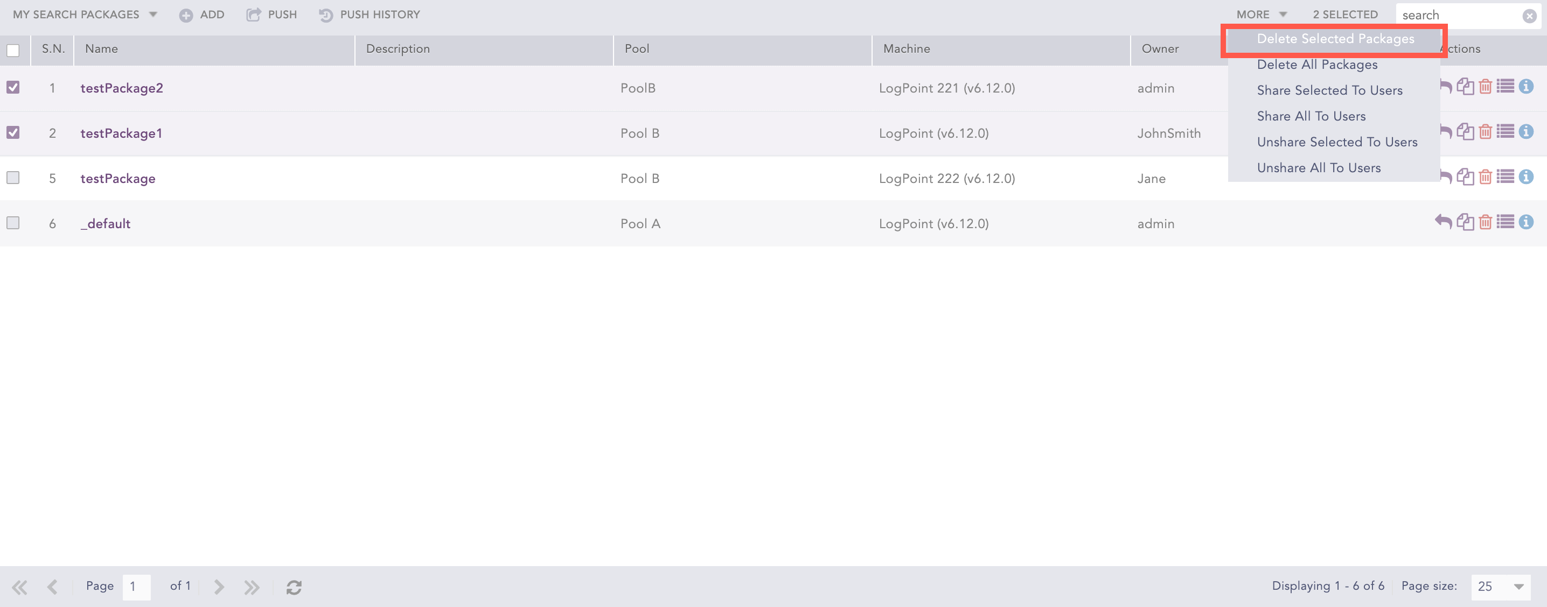Click the share arrow icon for _default

point(1443,222)
